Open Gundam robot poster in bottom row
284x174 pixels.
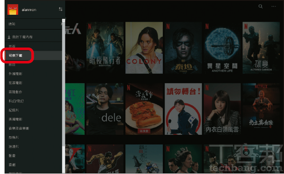pyautogui.click(x=144, y=159)
